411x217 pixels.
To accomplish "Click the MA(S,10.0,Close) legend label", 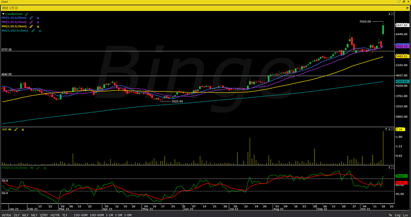I will coord(14,18).
